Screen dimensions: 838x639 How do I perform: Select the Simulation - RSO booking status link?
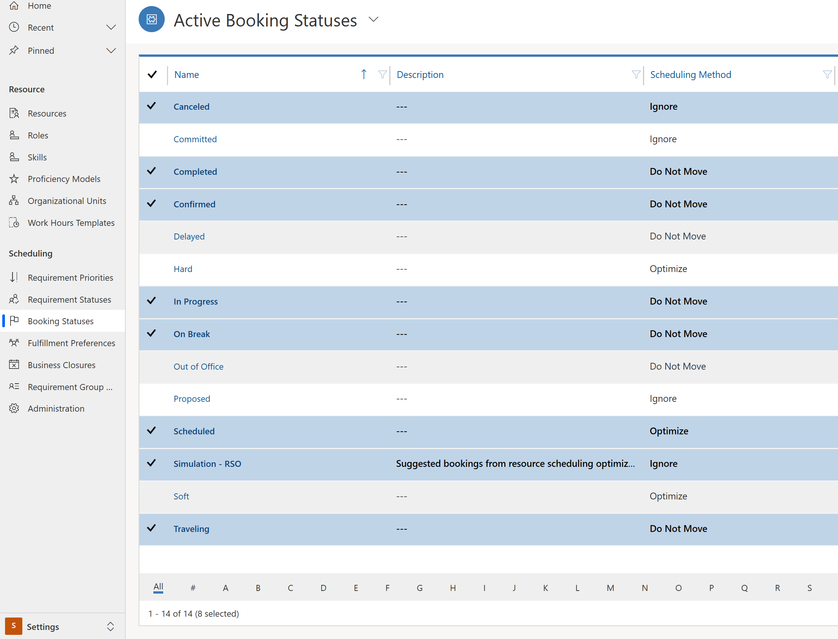click(x=206, y=463)
